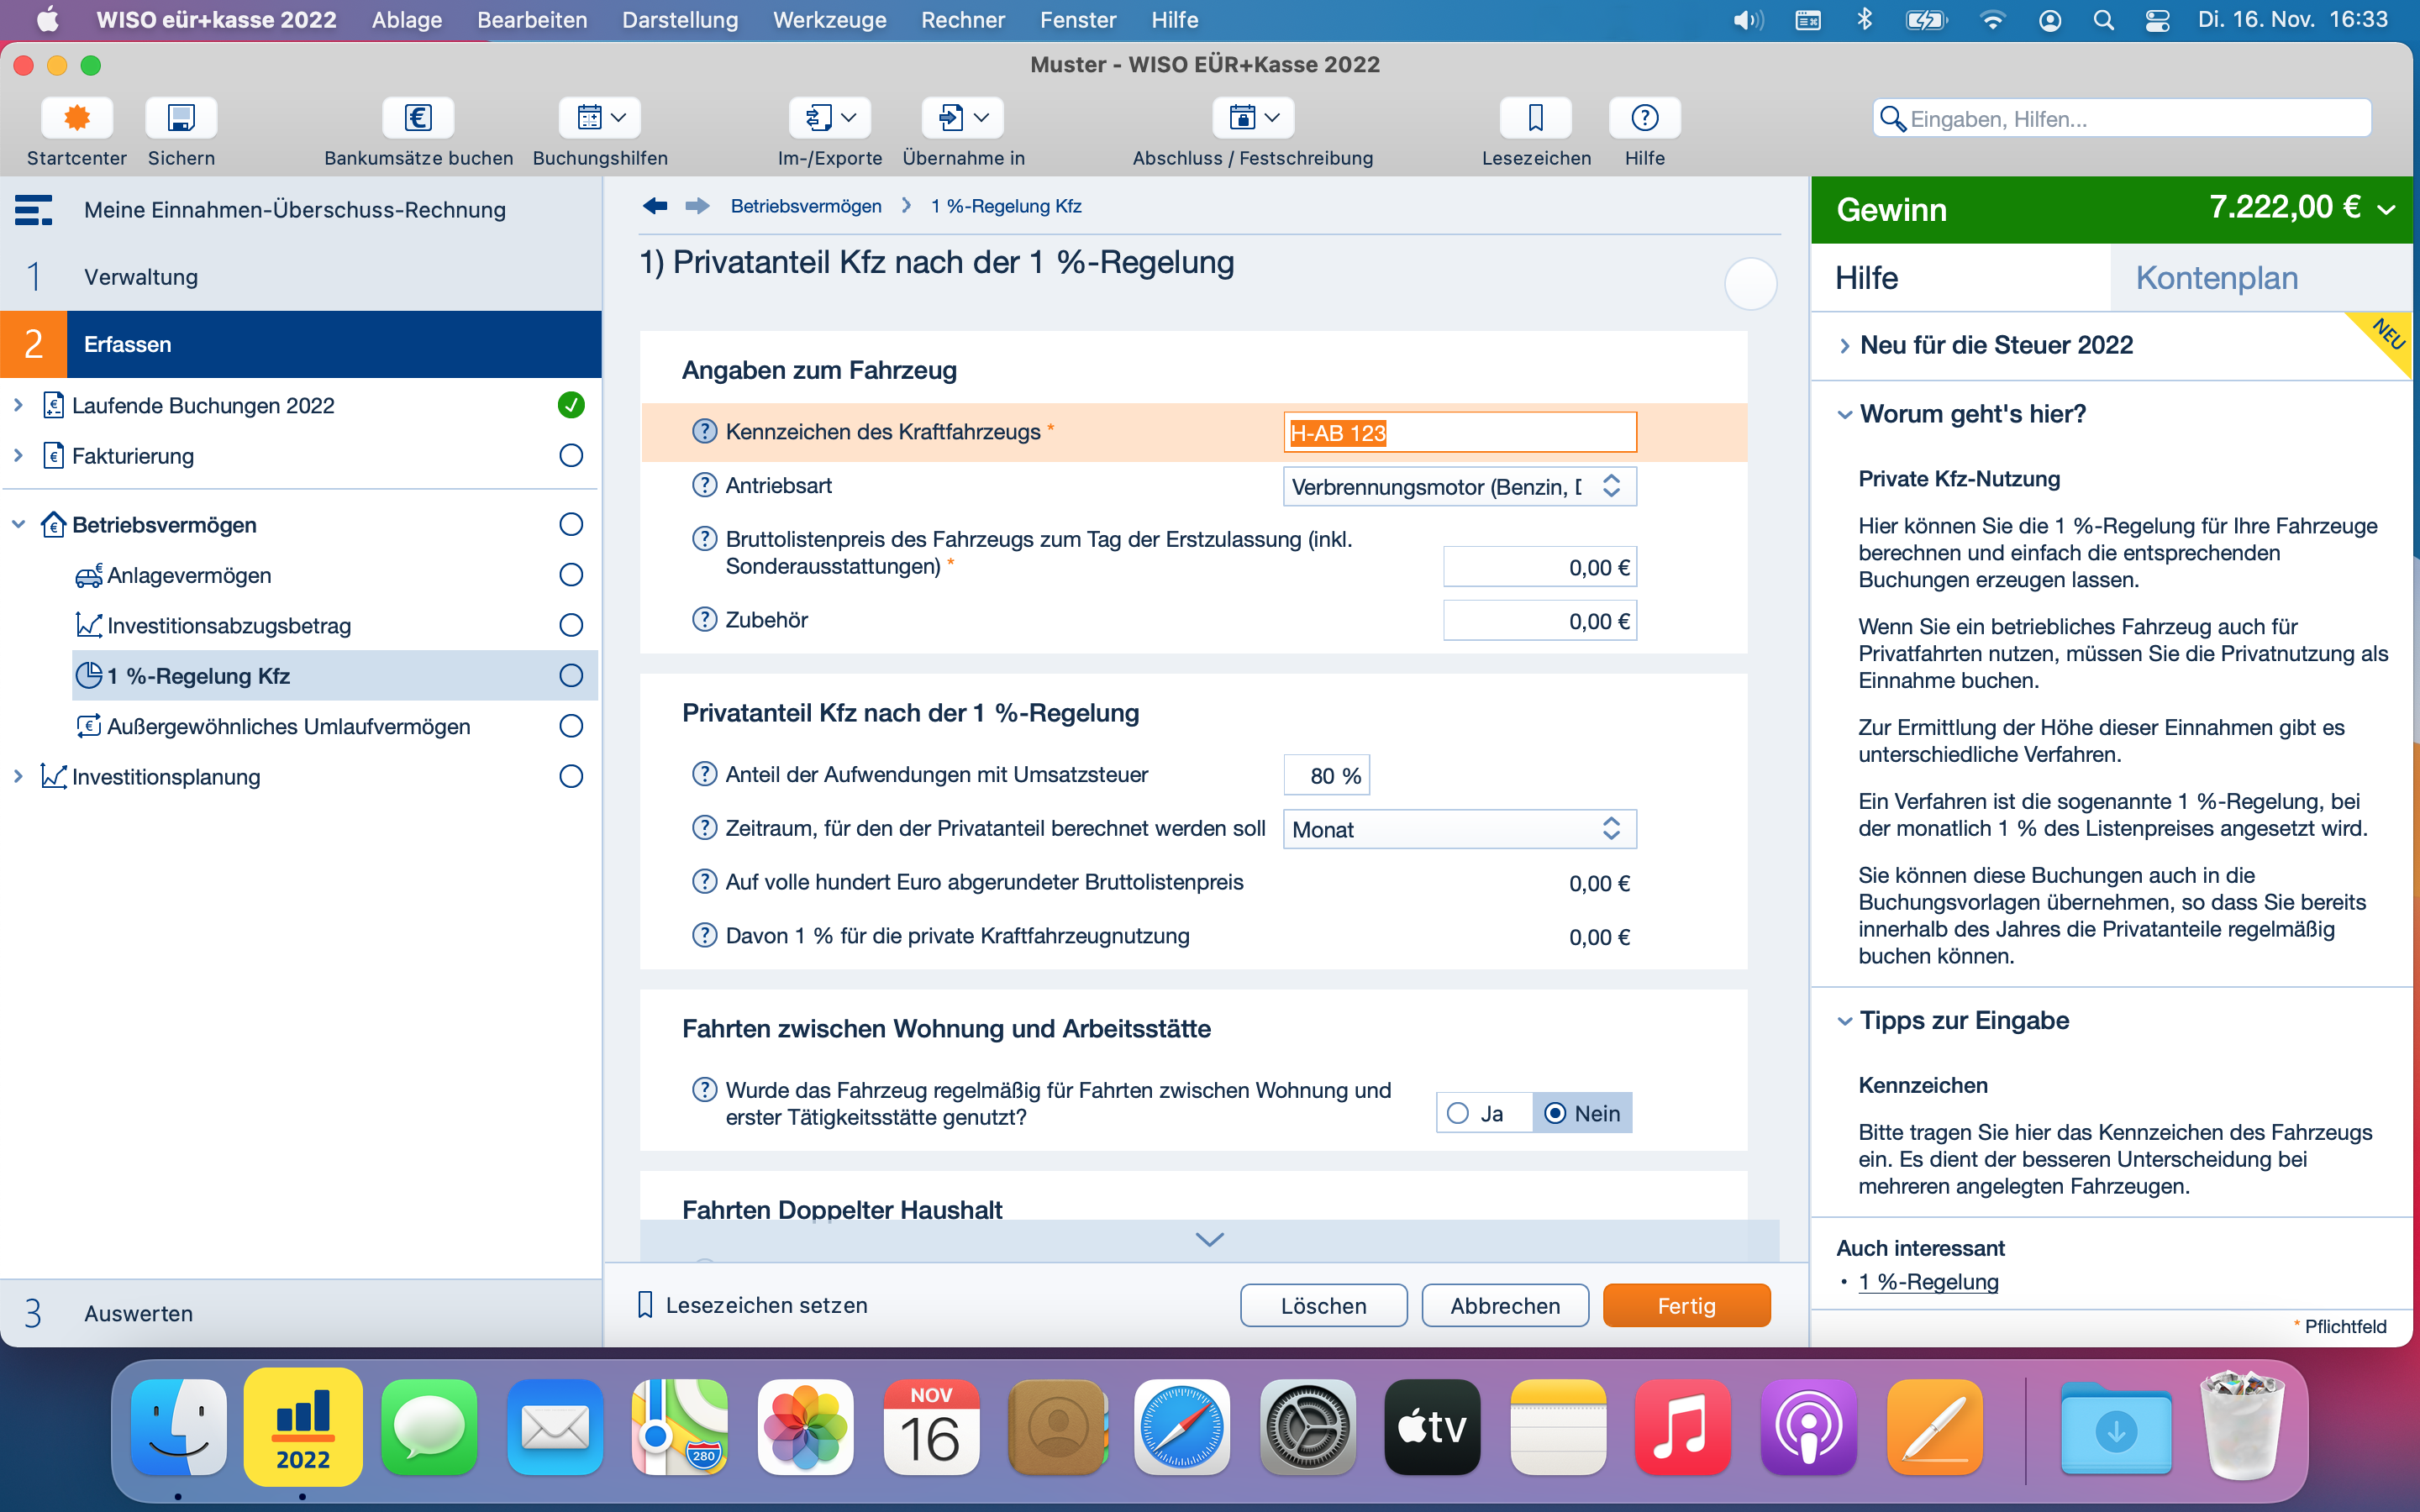
Task: Navigate forward with the right arrow
Action: click(697, 206)
